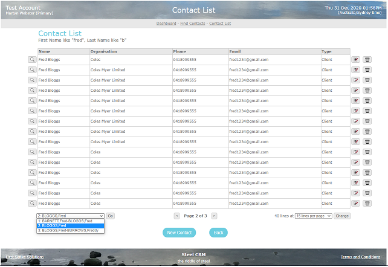Delete the fourteenth row contact with trash icon

pyautogui.click(x=367, y=193)
